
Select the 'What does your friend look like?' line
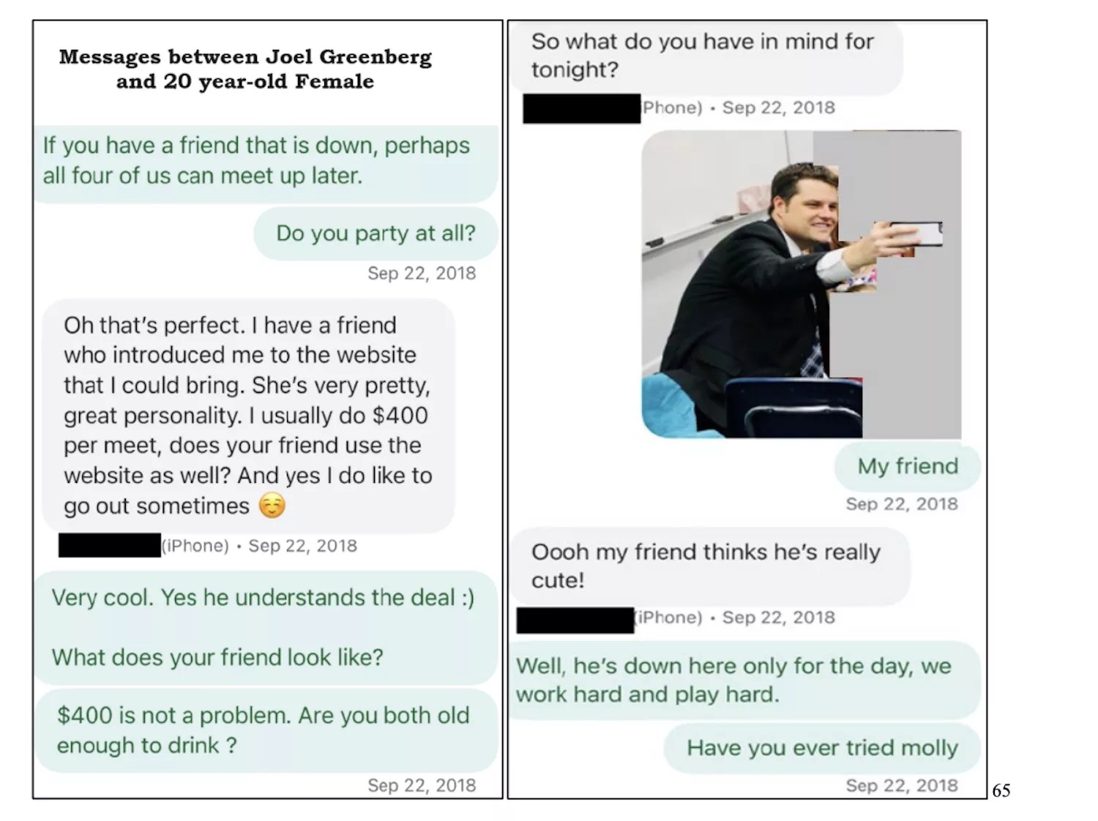point(217,657)
